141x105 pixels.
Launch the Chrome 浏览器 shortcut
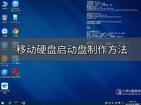(16, 32)
